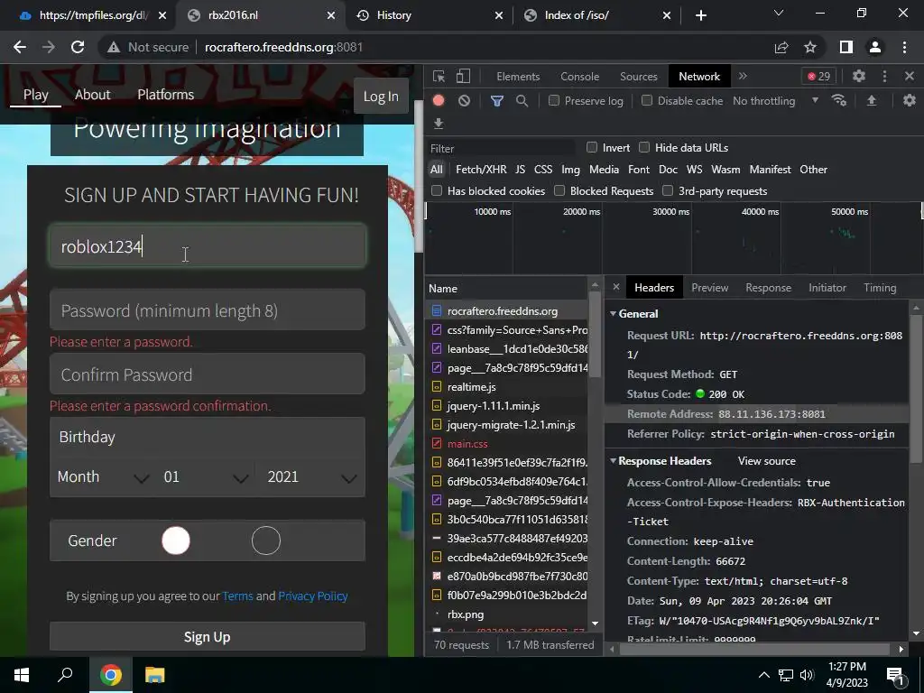
Task: Stop recording the network log
Action: [x=439, y=101]
